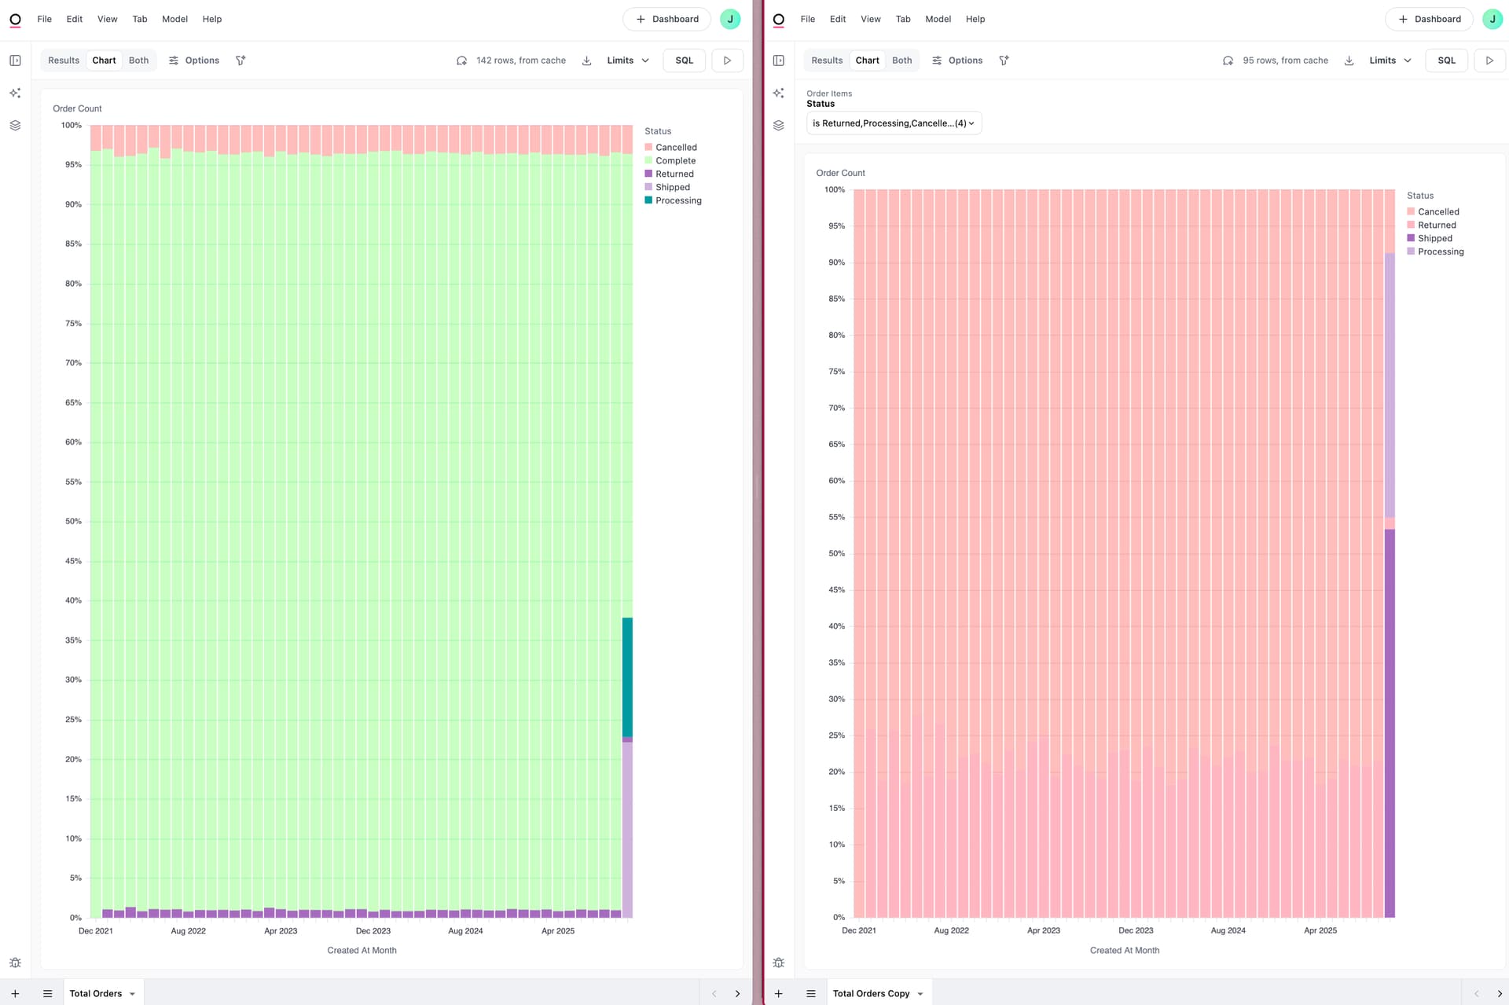The height and width of the screenshot is (1005, 1509).
Task: Click the Shipped color swatch in right legend
Action: tap(1411, 238)
